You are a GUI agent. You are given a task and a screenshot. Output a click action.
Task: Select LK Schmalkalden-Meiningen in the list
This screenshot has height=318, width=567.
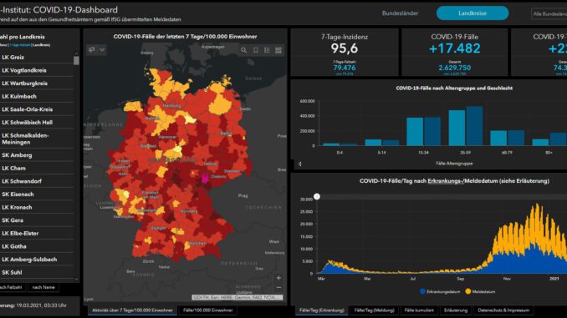pos(37,139)
